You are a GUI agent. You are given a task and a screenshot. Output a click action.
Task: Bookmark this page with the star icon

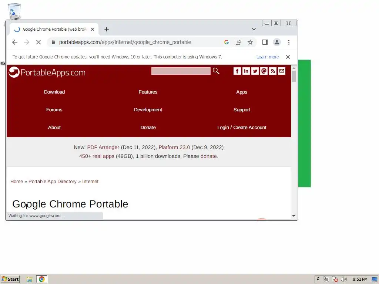[x=250, y=42]
